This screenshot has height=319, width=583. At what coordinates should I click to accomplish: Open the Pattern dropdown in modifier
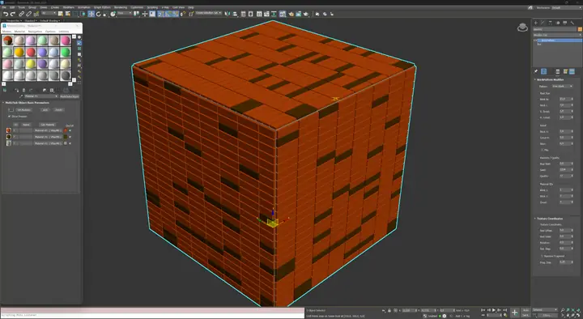point(563,87)
